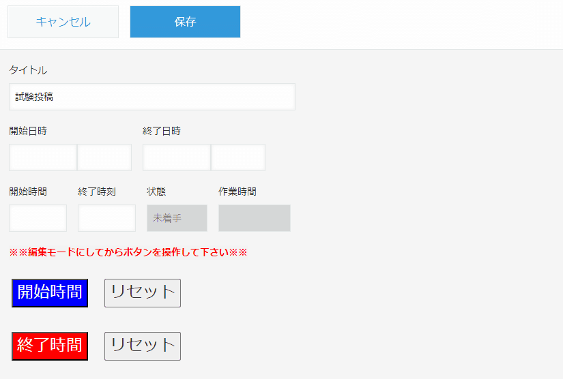Click the 開始日時 label

coord(28,131)
